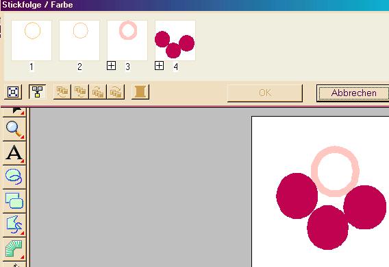
Task: Select thumbnail 3 with pink ring
Action: (x=127, y=40)
